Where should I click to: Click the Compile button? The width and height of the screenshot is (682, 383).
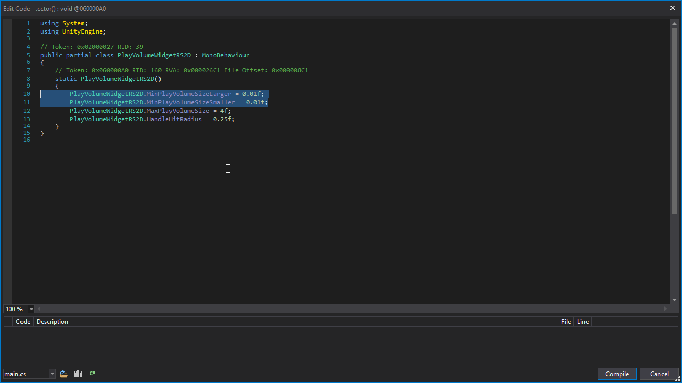point(617,374)
